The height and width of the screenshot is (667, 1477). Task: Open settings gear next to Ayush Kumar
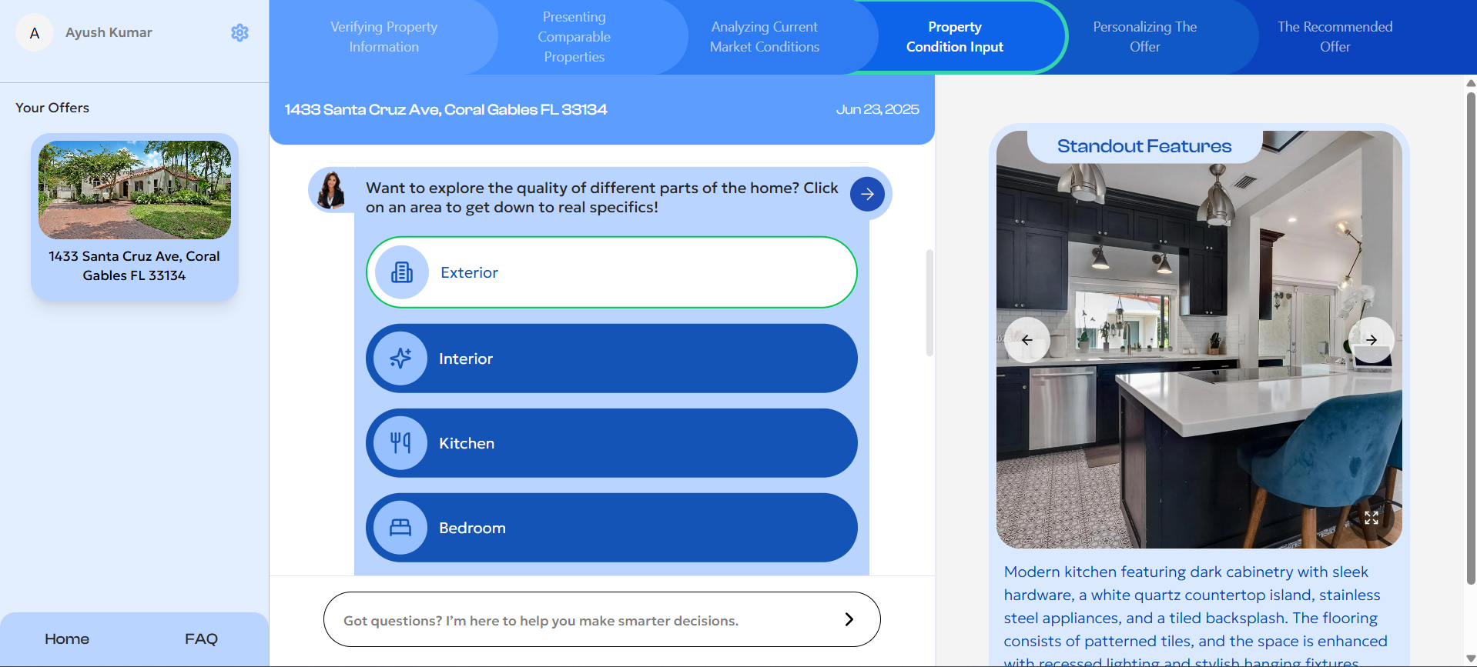(239, 33)
